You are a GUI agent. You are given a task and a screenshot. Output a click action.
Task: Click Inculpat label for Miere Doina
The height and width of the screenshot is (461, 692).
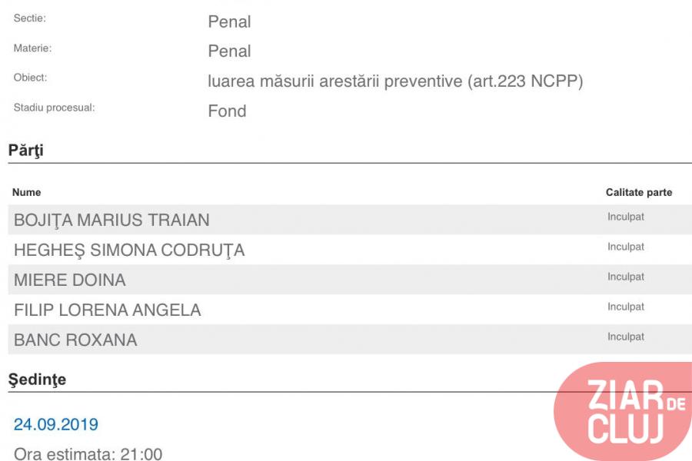(x=625, y=277)
